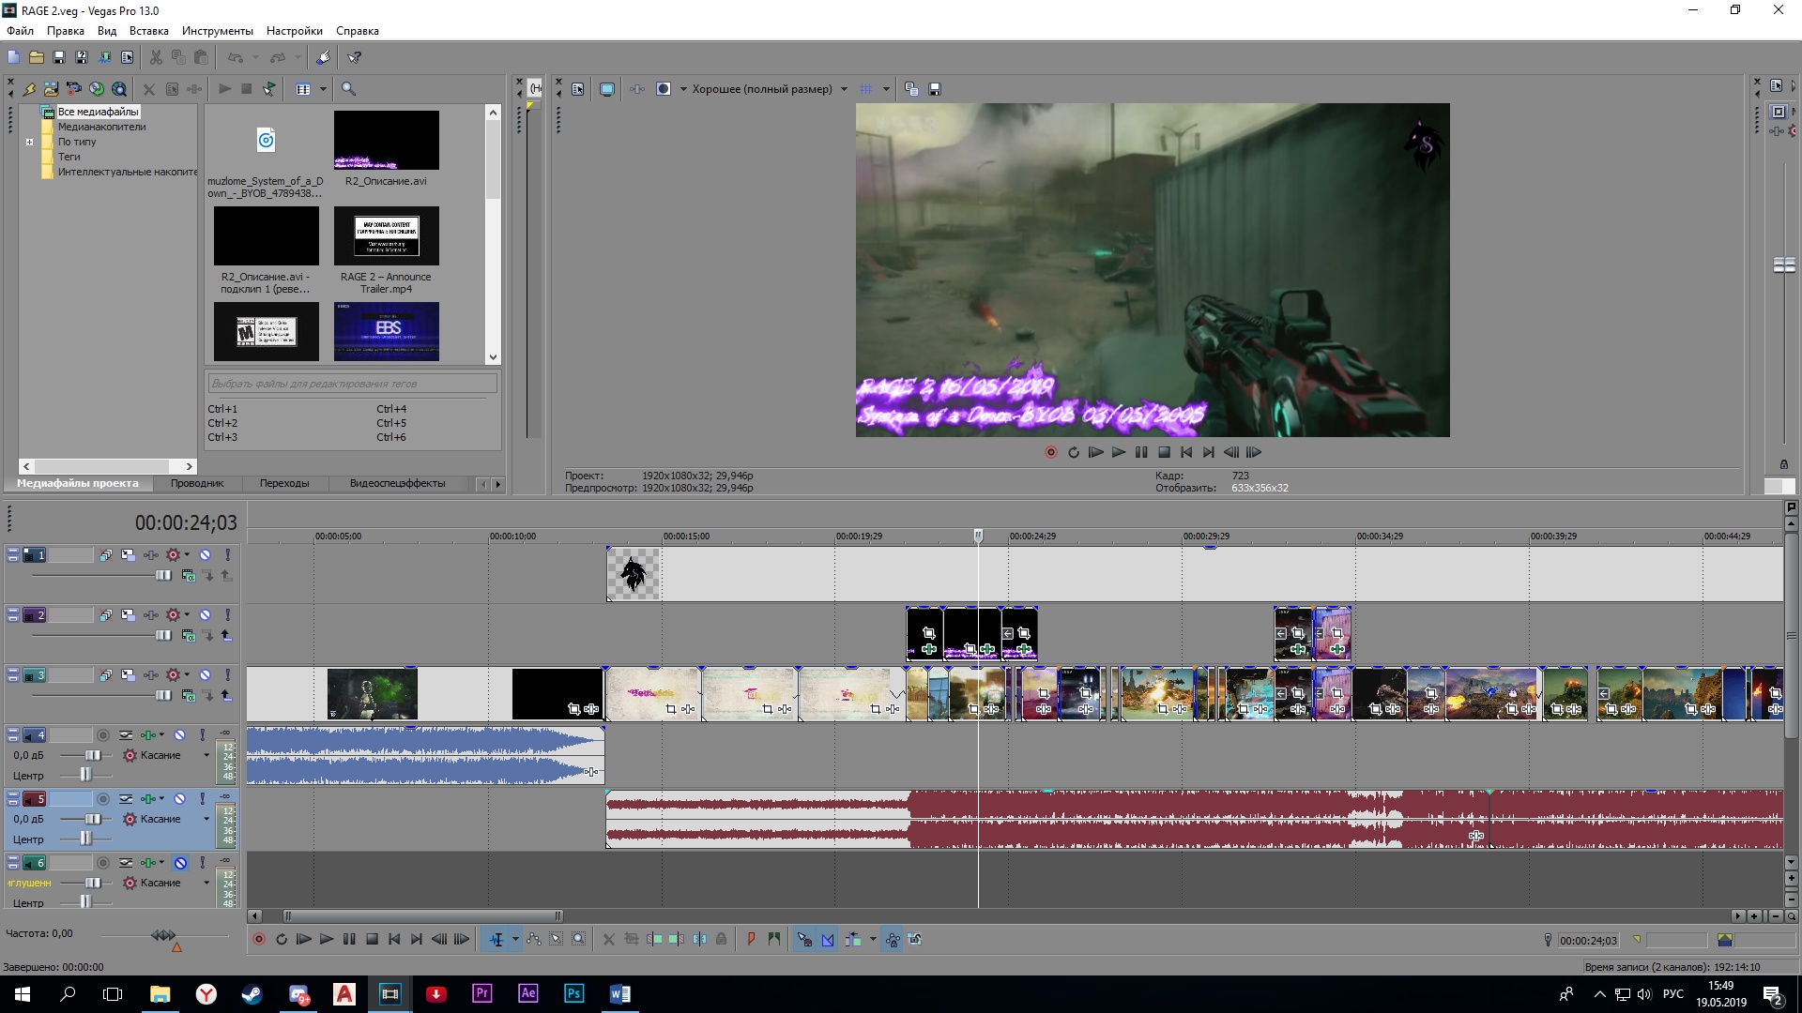Screen dimensions: 1802x1013
Task: Open Undo history dropdown arrow
Action: pos(254,57)
